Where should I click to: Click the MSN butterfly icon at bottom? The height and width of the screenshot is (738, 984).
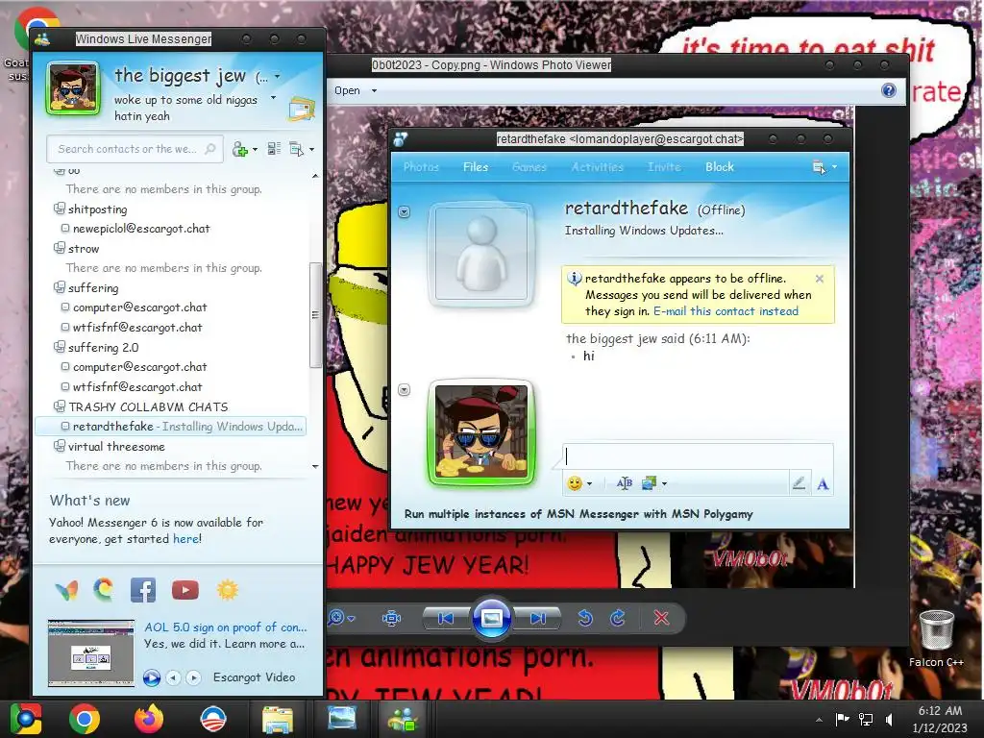(66, 590)
